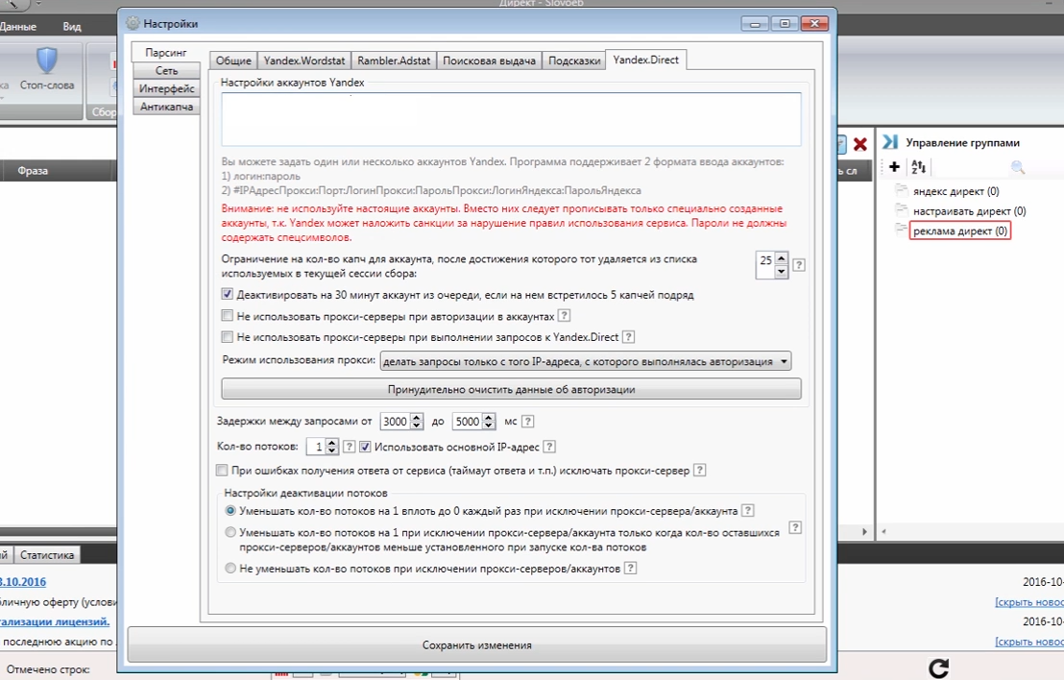Click the first скрыть новость link

[1029, 602]
